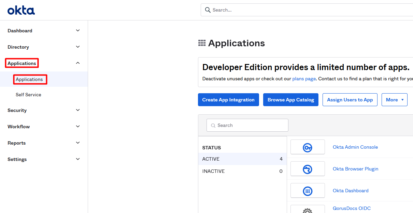
Task: Click the Okta Browser Plugin icon
Action: click(x=308, y=169)
